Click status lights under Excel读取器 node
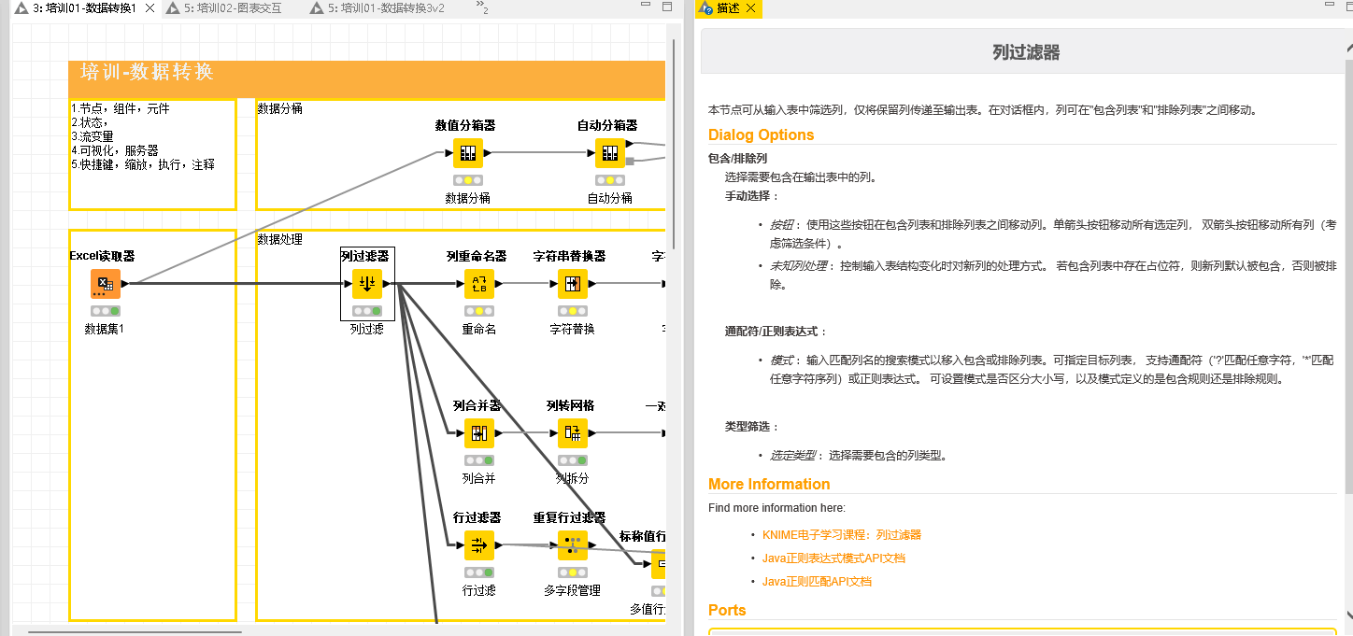Viewport: 1353px width, 636px height. click(106, 311)
